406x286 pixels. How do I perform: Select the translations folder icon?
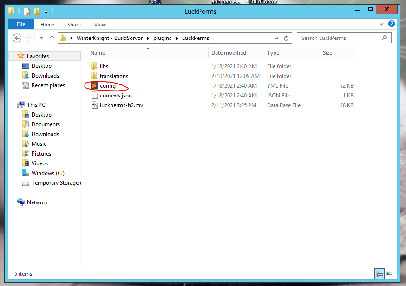94,76
